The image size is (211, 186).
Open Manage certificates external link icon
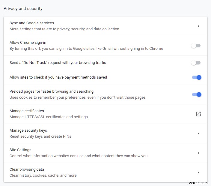198,114
